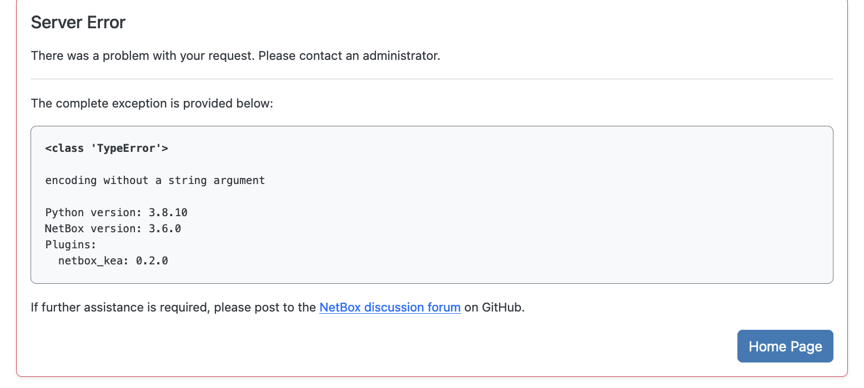This screenshot has width=864, height=388.
Task: Click the NetBox version number 3.6.0
Action: (x=165, y=228)
